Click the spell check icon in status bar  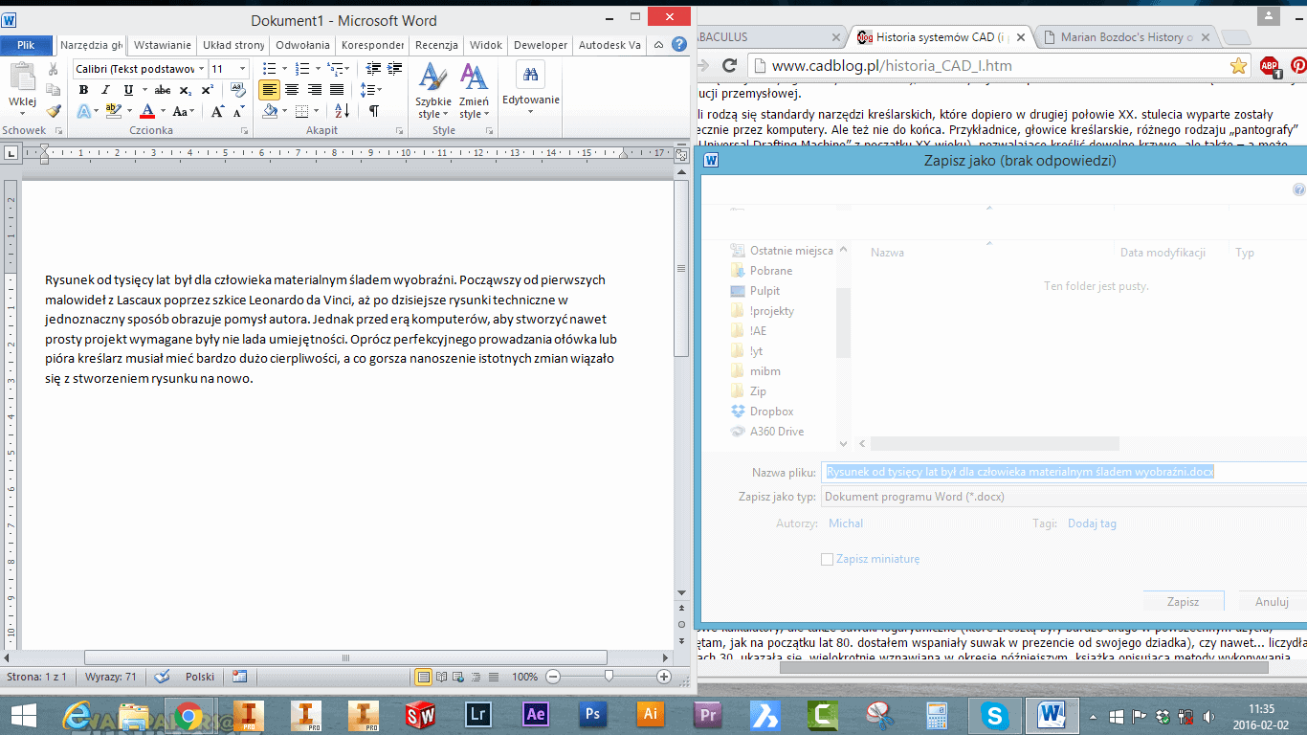[x=162, y=677]
